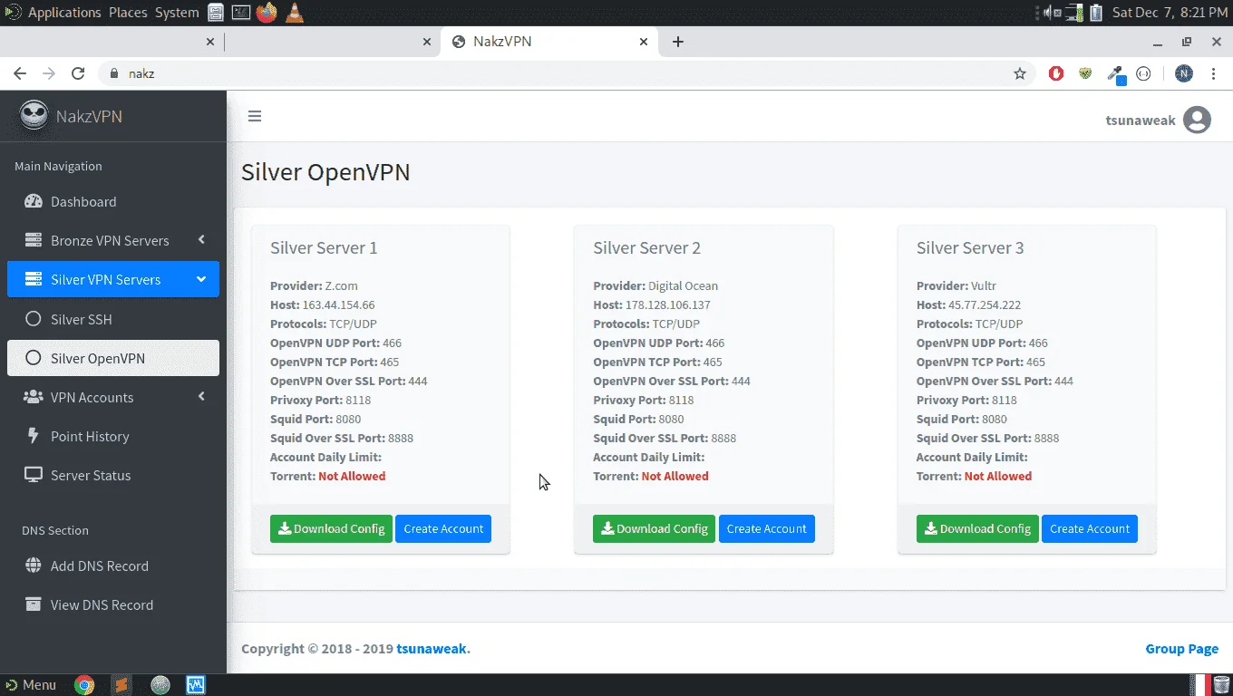
Task: Open the tsunaweak user avatar menu
Action: coord(1197,120)
